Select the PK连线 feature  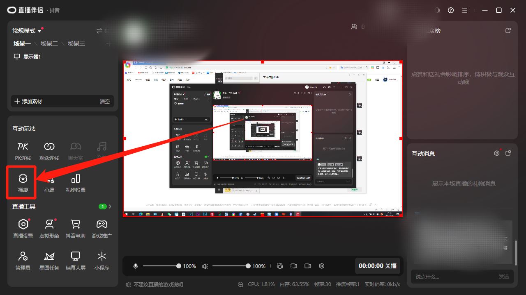tap(23, 150)
